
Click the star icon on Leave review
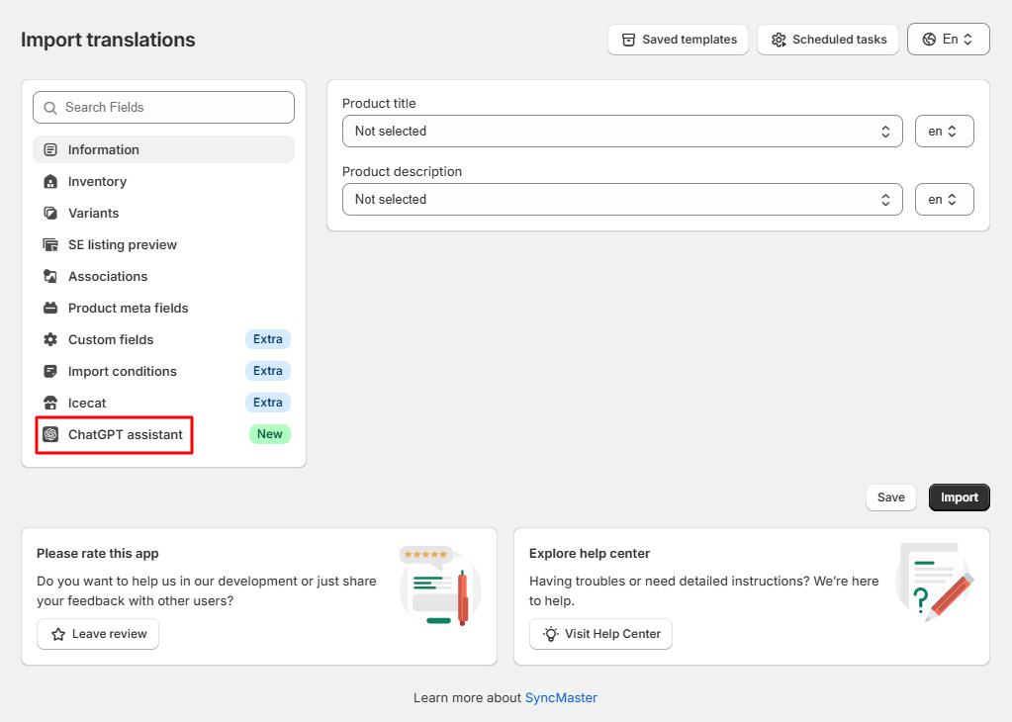click(x=58, y=634)
